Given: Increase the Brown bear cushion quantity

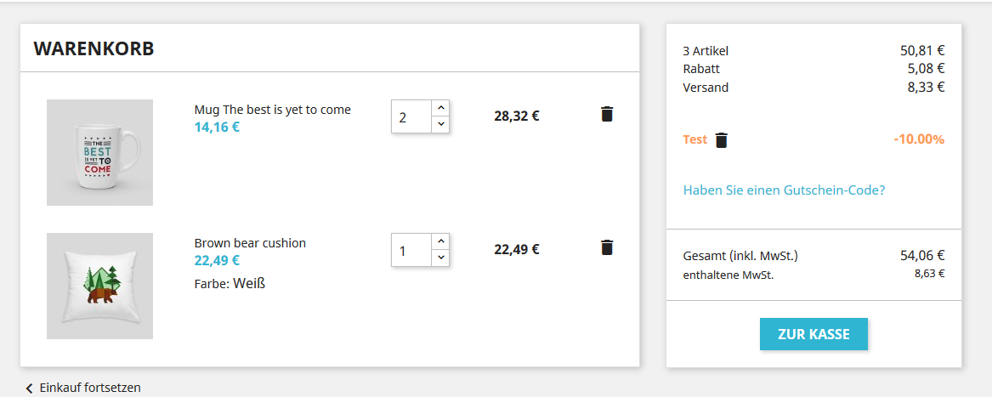Looking at the screenshot, I should [x=440, y=241].
